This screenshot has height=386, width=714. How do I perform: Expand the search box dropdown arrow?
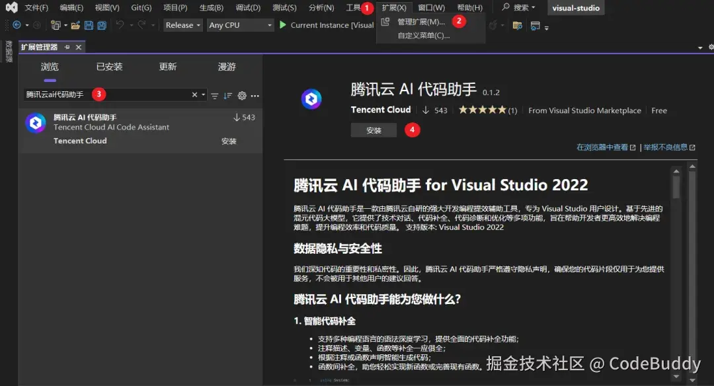pyautogui.click(x=202, y=95)
